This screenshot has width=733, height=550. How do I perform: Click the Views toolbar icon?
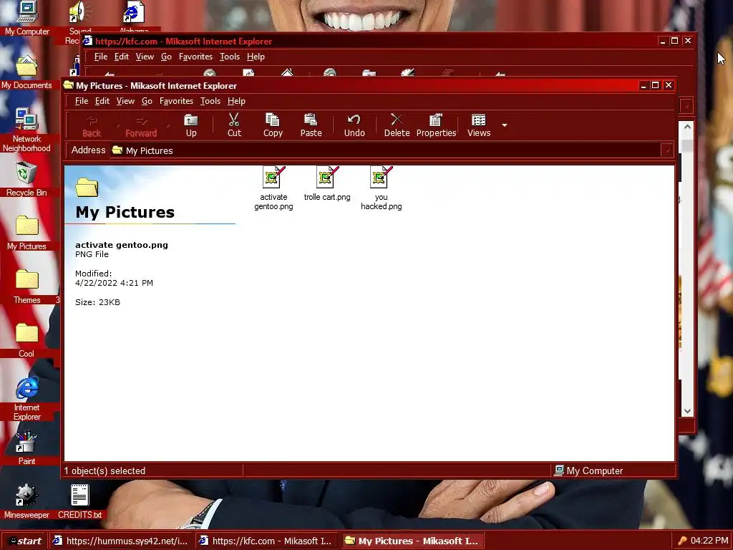(x=479, y=125)
